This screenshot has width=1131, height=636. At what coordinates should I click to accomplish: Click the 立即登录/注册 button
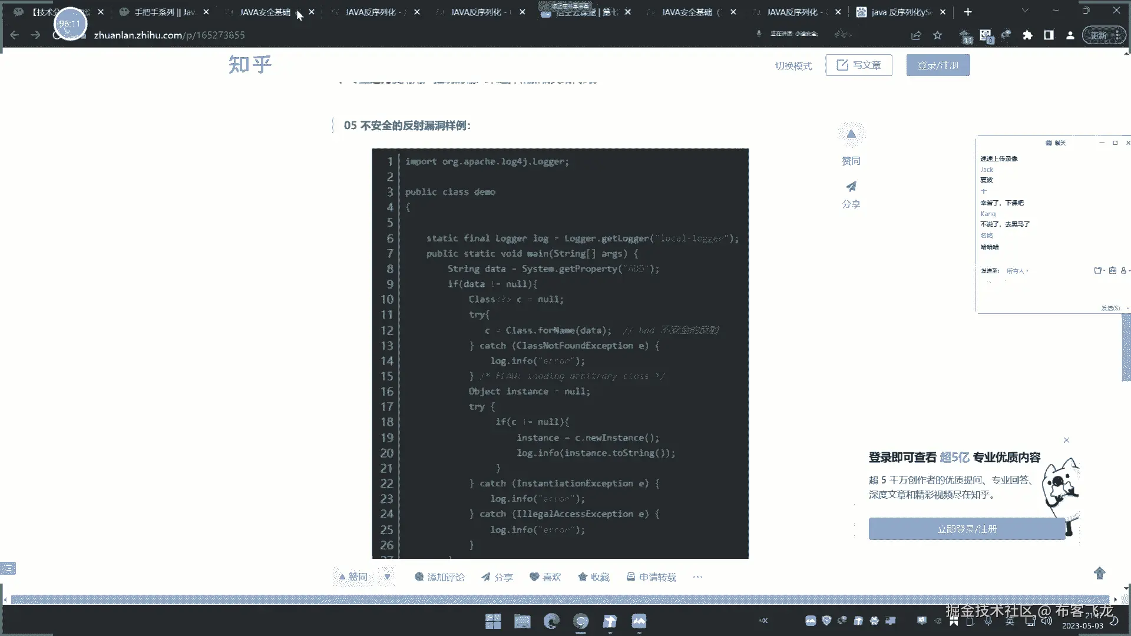967,529
